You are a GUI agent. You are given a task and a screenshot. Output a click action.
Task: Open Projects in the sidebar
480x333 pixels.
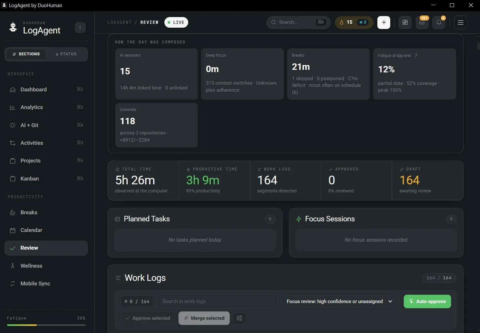click(x=46, y=161)
